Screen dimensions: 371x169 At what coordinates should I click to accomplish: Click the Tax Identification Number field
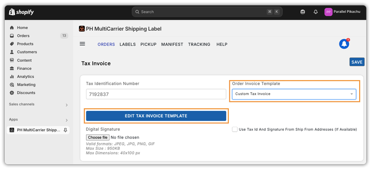pos(156,94)
